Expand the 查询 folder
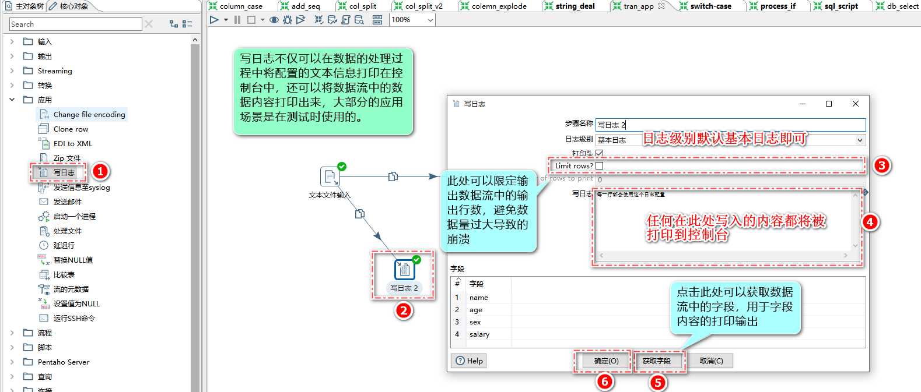Image resolution: width=921 pixels, height=392 pixels. 12,376
